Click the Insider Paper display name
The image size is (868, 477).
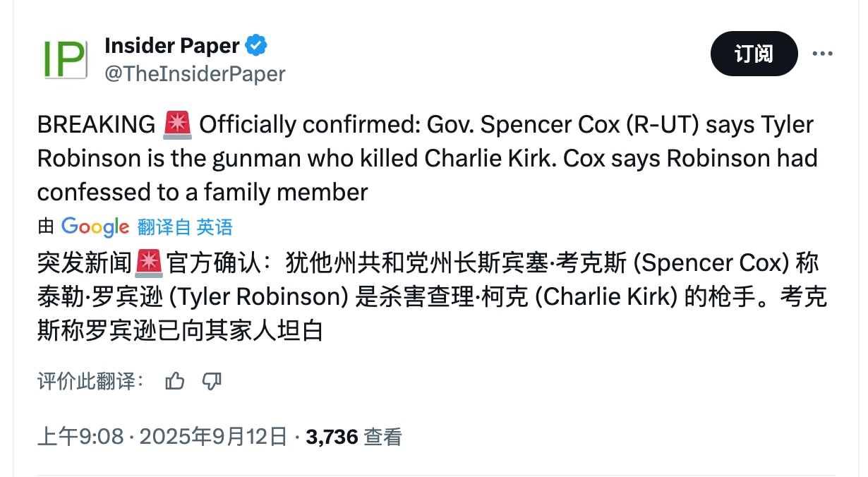click(x=173, y=45)
